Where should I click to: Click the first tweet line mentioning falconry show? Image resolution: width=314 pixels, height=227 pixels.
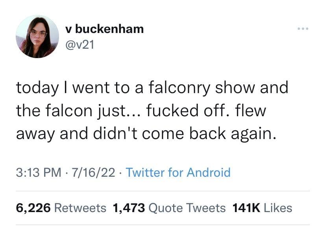(152, 88)
